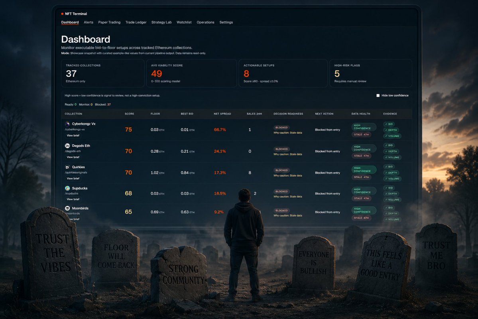Viewport: 478px width, 319px height.
Task: Click the Blocked badge in Cyberkongz Vx row
Action: click(x=281, y=128)
